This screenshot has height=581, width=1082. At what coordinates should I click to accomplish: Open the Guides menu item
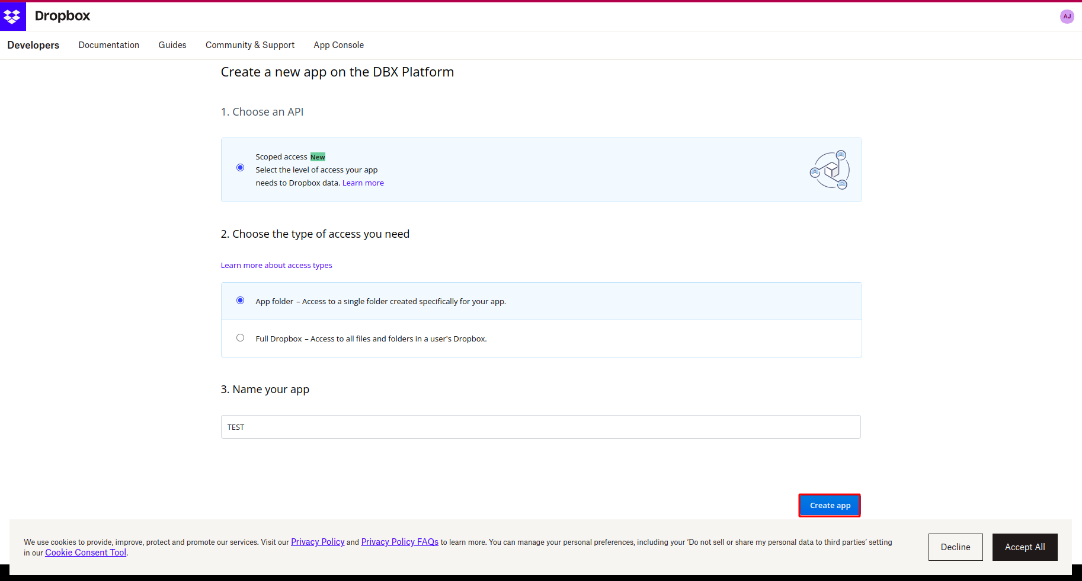pos(172,45)
